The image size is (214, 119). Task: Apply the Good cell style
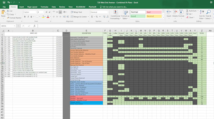tap(138, 16)
